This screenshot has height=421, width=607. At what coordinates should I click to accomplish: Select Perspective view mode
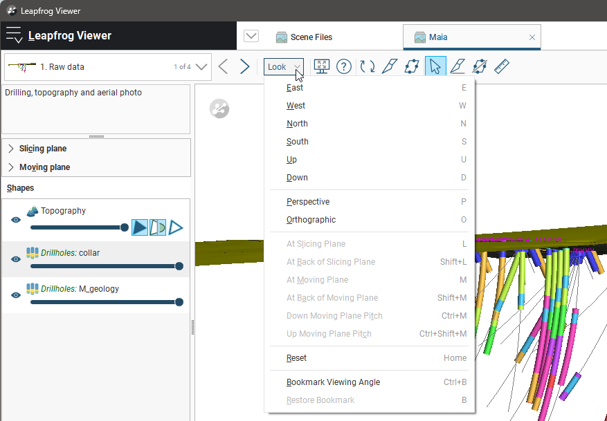click(x=370, y=202)
